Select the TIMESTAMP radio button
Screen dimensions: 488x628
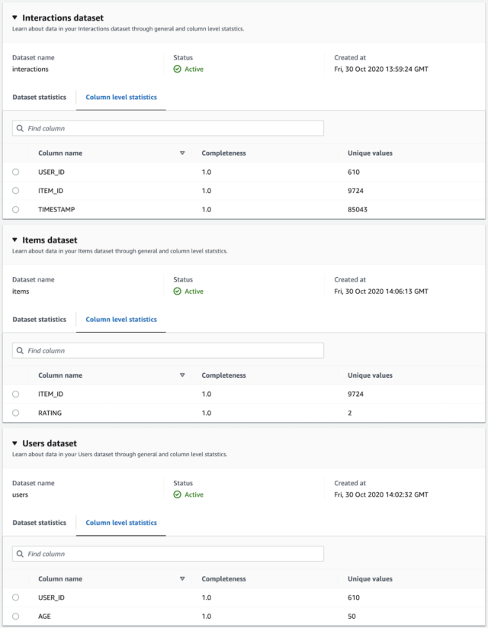click(x=15, y=210)
